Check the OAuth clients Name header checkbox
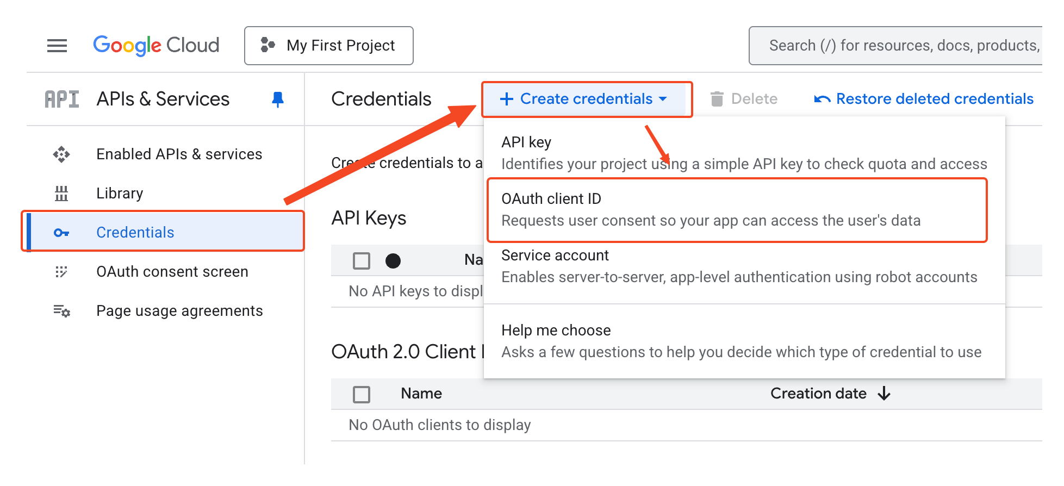The width and height of the screenshot is (1064, 486). [361, 393]
